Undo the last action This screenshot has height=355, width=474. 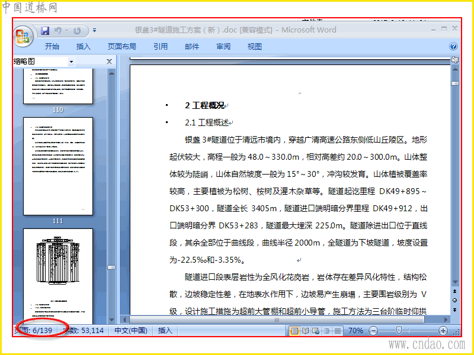(58, 31)
